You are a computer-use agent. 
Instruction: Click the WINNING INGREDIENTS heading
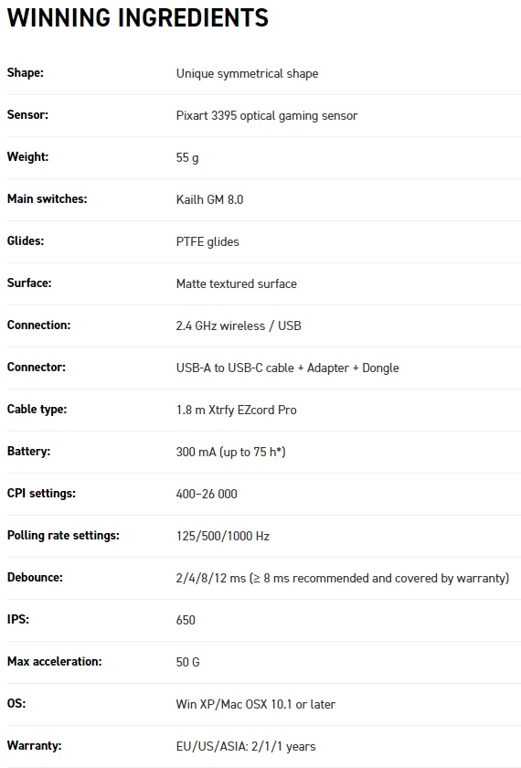pos(138,17)
